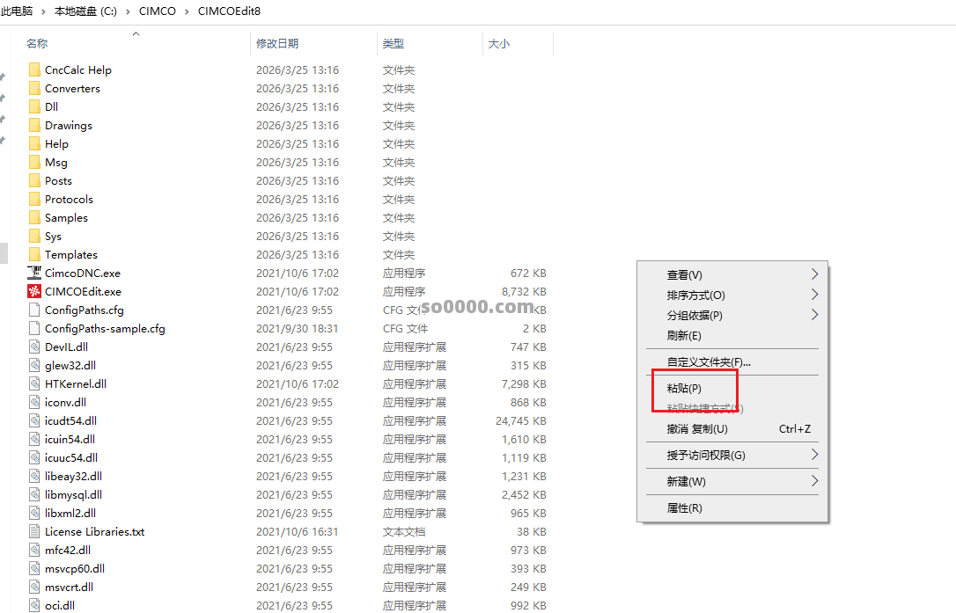Open CIMCOEdit.exe application icon
956x613 pixels.
pyautogui.click(x=35, y=291)
